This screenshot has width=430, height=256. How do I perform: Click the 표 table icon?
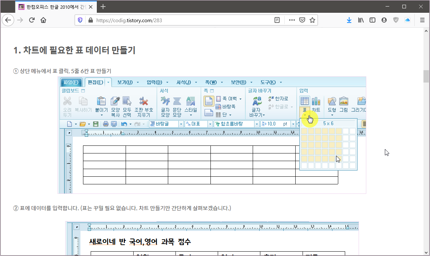coord(305,101)
